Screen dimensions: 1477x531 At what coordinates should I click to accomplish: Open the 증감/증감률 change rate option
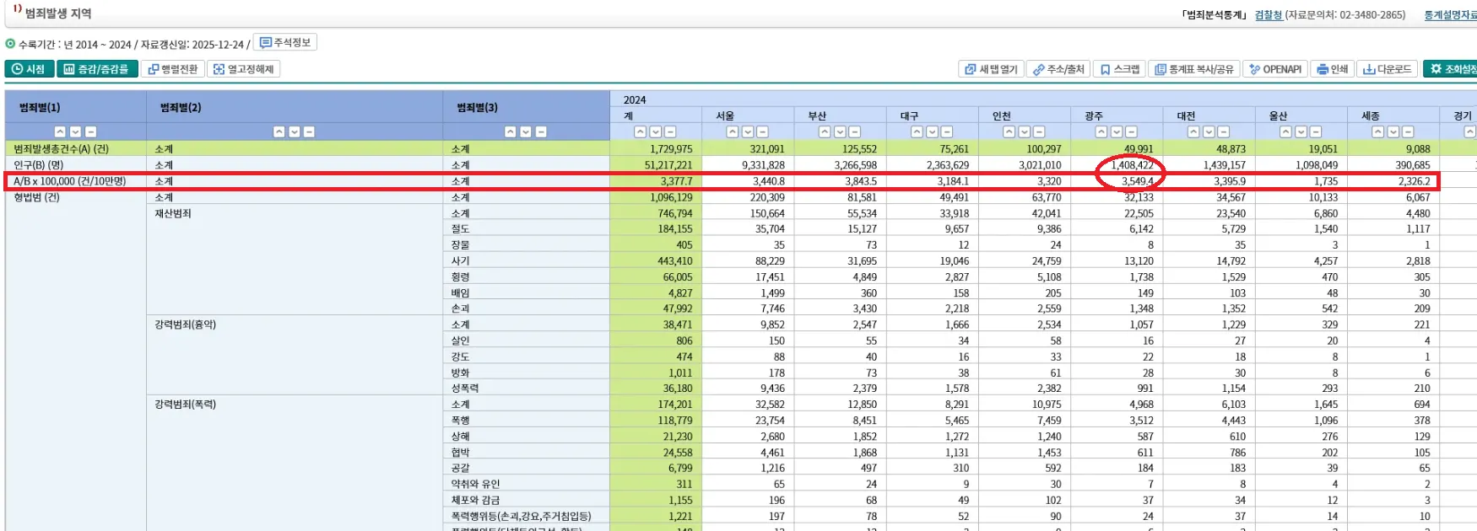coord(96,69)
